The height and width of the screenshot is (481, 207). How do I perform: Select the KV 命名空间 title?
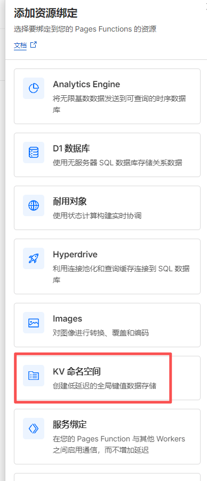[77, 371]
